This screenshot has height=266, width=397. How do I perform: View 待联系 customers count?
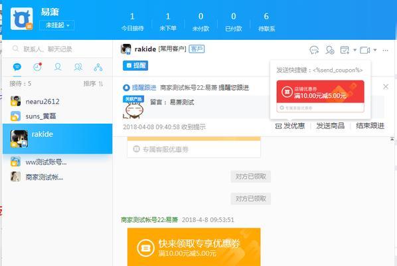[266, 23]
